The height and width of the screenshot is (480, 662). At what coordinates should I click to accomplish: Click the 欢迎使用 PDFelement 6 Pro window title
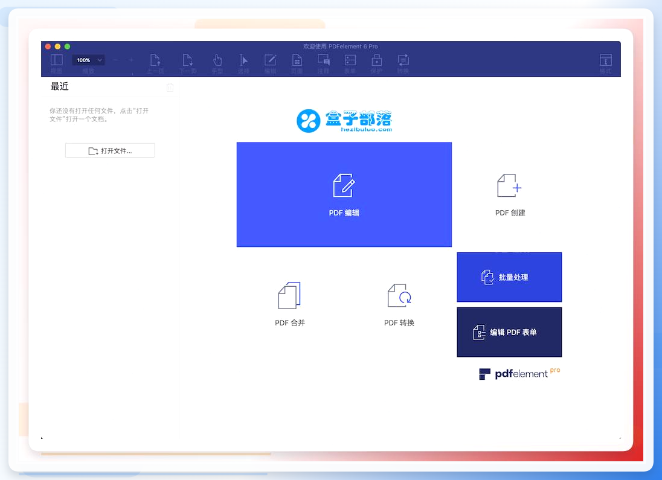340,46
